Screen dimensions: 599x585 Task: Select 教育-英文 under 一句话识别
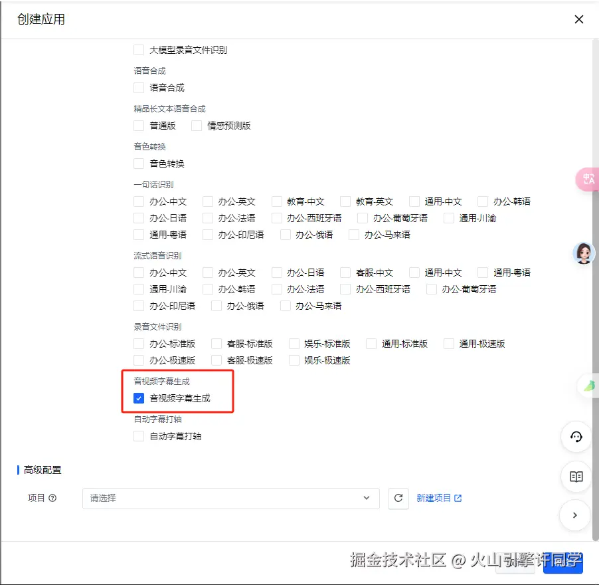coord(345,201)
